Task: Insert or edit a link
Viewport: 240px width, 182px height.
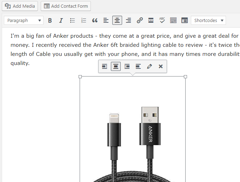Action: 140,20
